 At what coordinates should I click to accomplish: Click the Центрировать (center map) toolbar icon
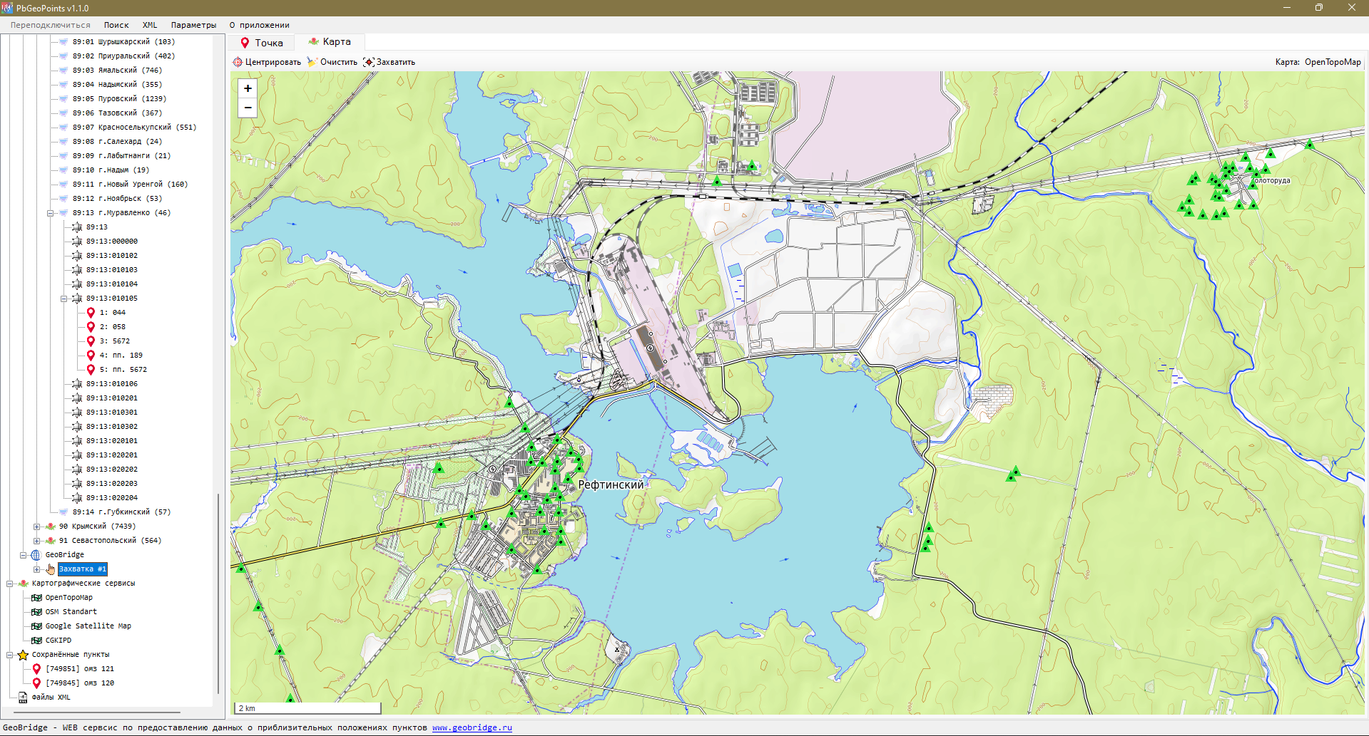[238, 62]
